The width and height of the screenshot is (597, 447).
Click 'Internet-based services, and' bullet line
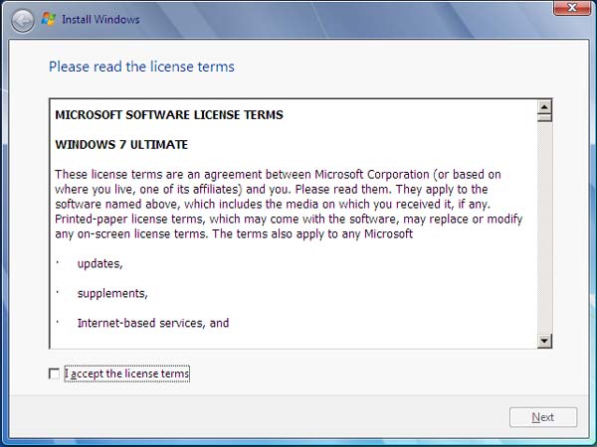point(153,323)
